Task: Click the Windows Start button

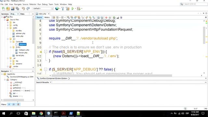Action: 4,113
